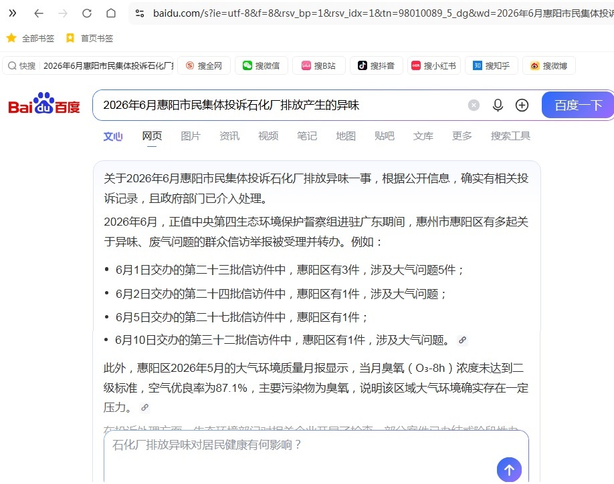
Task: Open 搜索工具 search tools
Action: 510,136
